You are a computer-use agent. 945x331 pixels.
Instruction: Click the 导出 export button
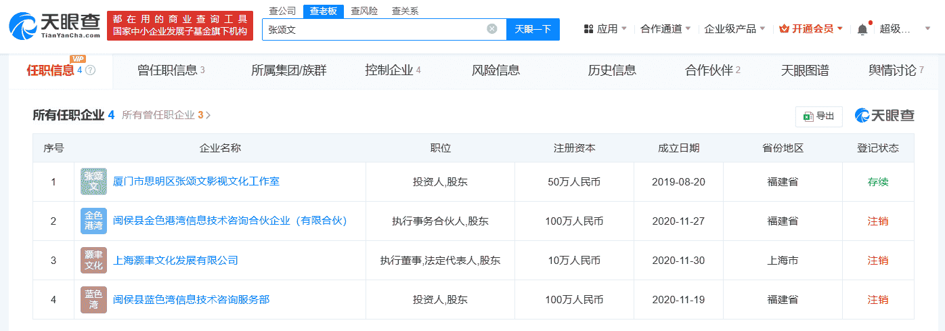pyautogui.click(x=818, y=116)
